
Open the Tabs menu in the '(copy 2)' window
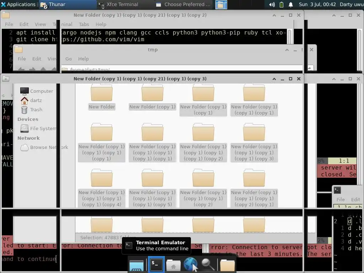tap(84, 24)
